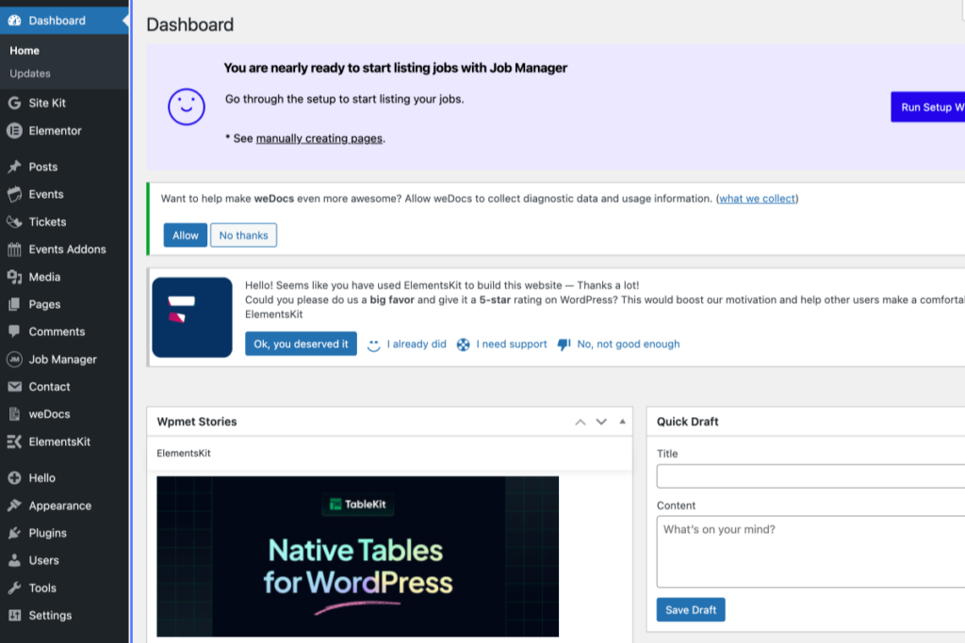
Task: Click the Hello plus-circle icon
Action: tap(14, 477)
